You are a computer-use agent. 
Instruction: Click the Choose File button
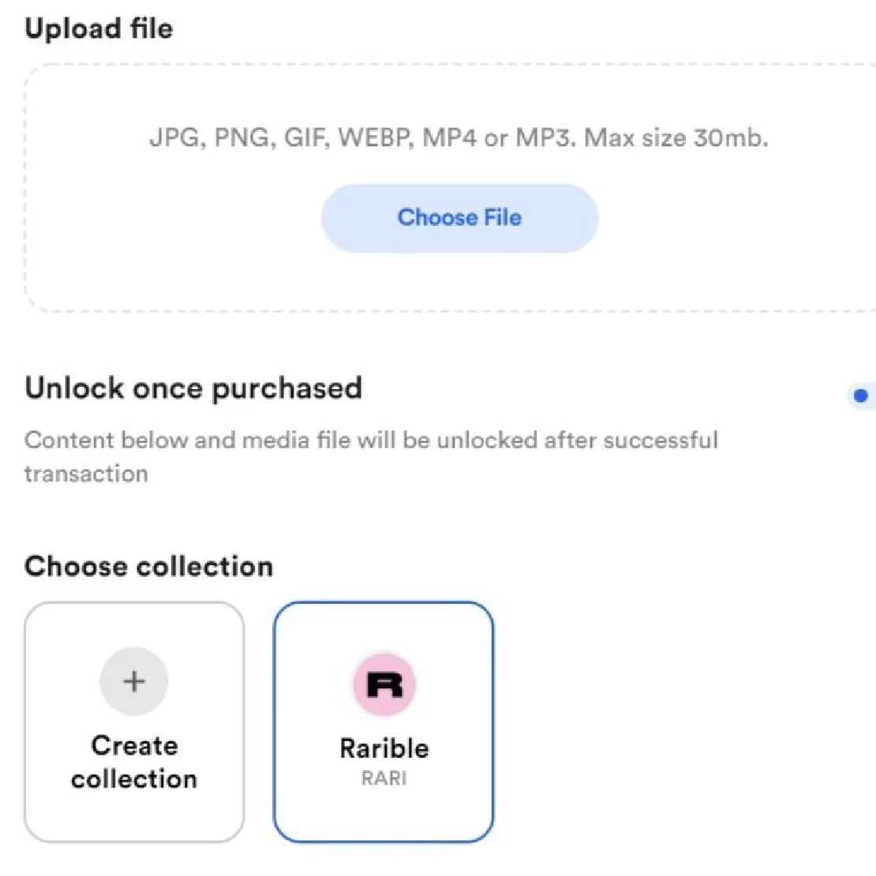[x=459, y=218]
